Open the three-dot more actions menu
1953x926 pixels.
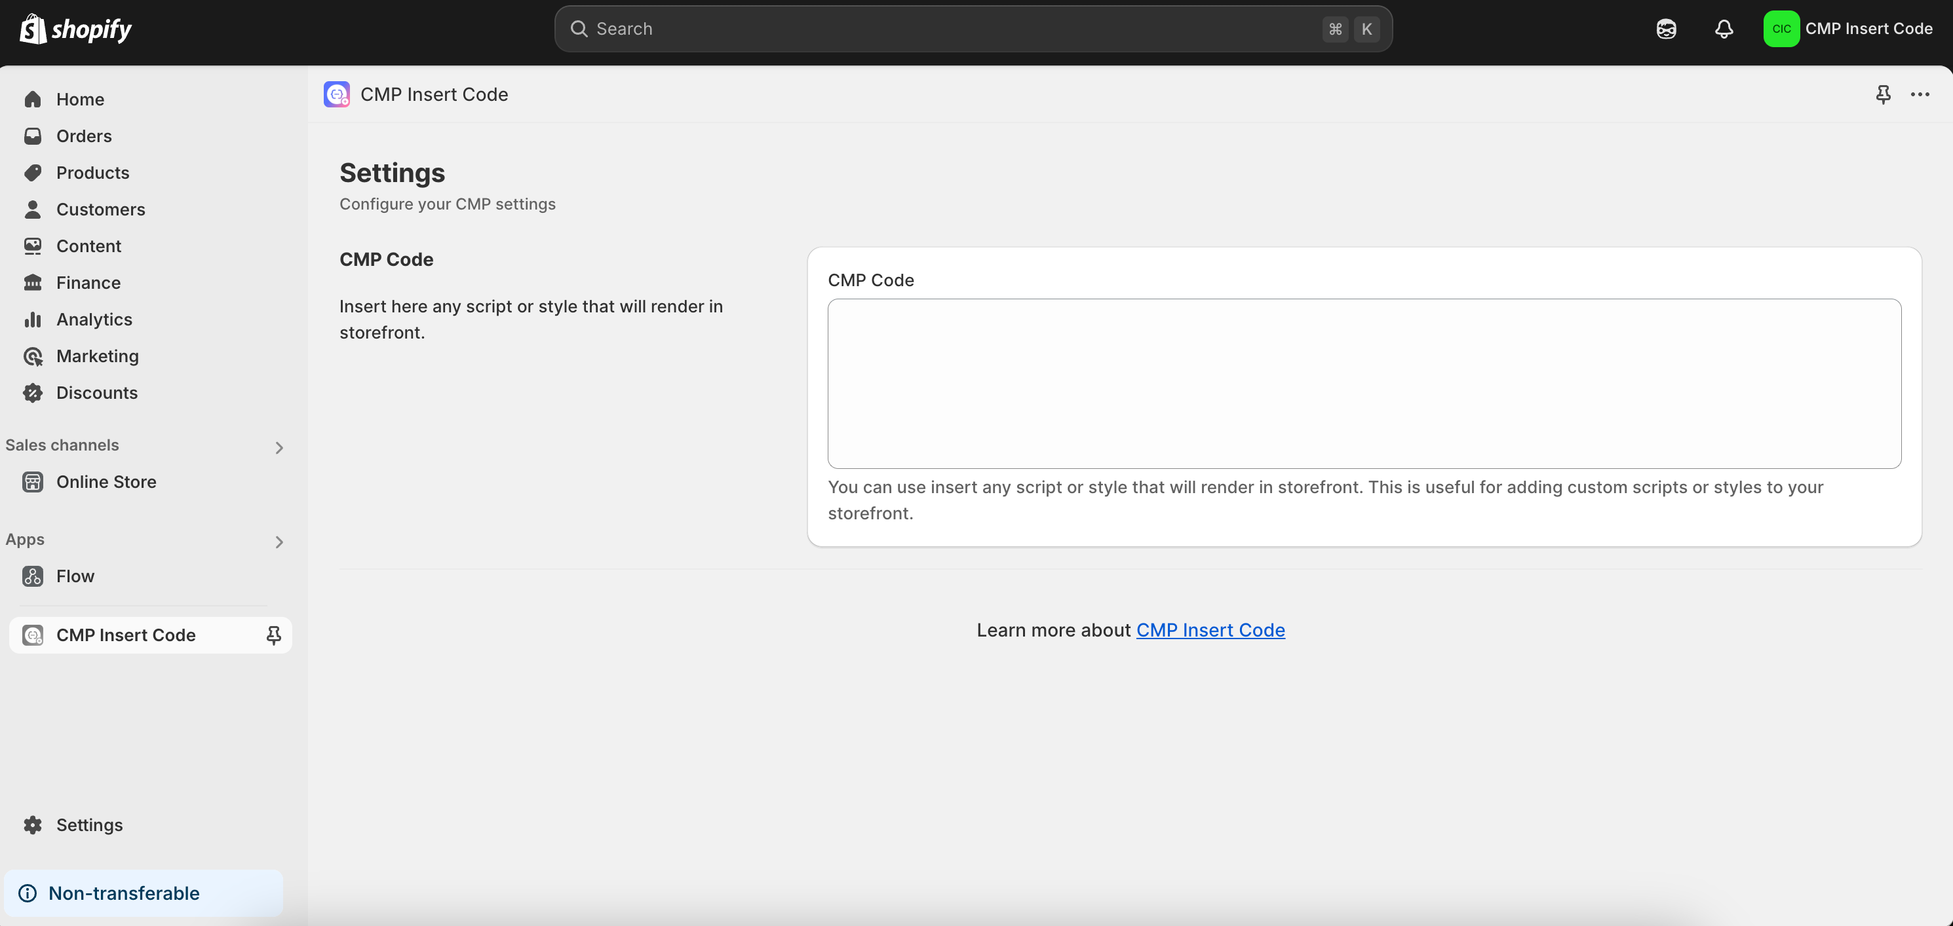(1920, 94)
